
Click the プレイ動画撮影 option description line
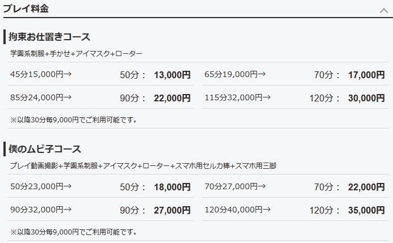(143, 166)
